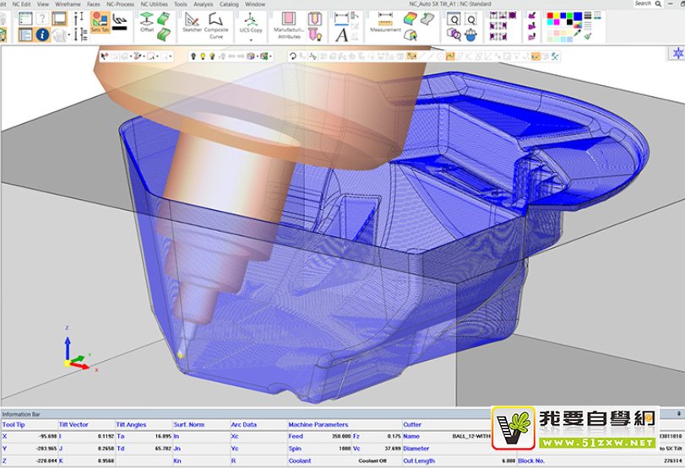Toggle the yellow light bulb in view toolbar

[x=202, y=56]
